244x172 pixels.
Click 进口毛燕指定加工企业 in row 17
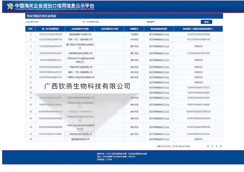point(159,134)
